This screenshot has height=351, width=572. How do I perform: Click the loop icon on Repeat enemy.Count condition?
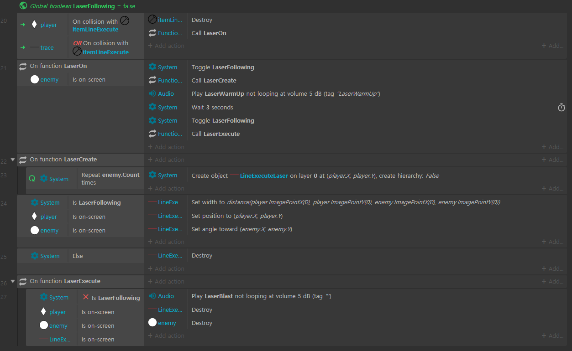(x=32, y=179)
